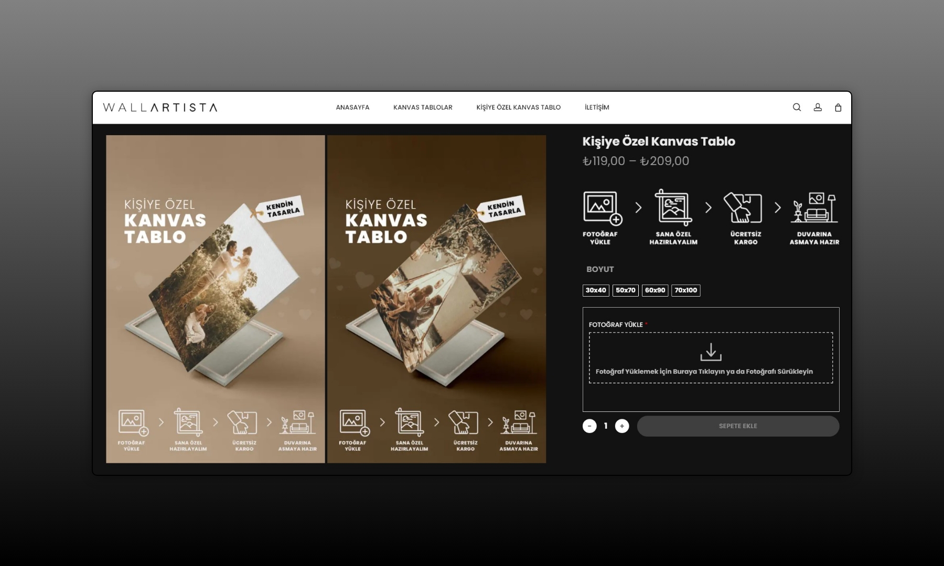This screenshot has width=944, height=566.
Task: Go to Anasayfa menu item
Action: (x=352, y=107)
